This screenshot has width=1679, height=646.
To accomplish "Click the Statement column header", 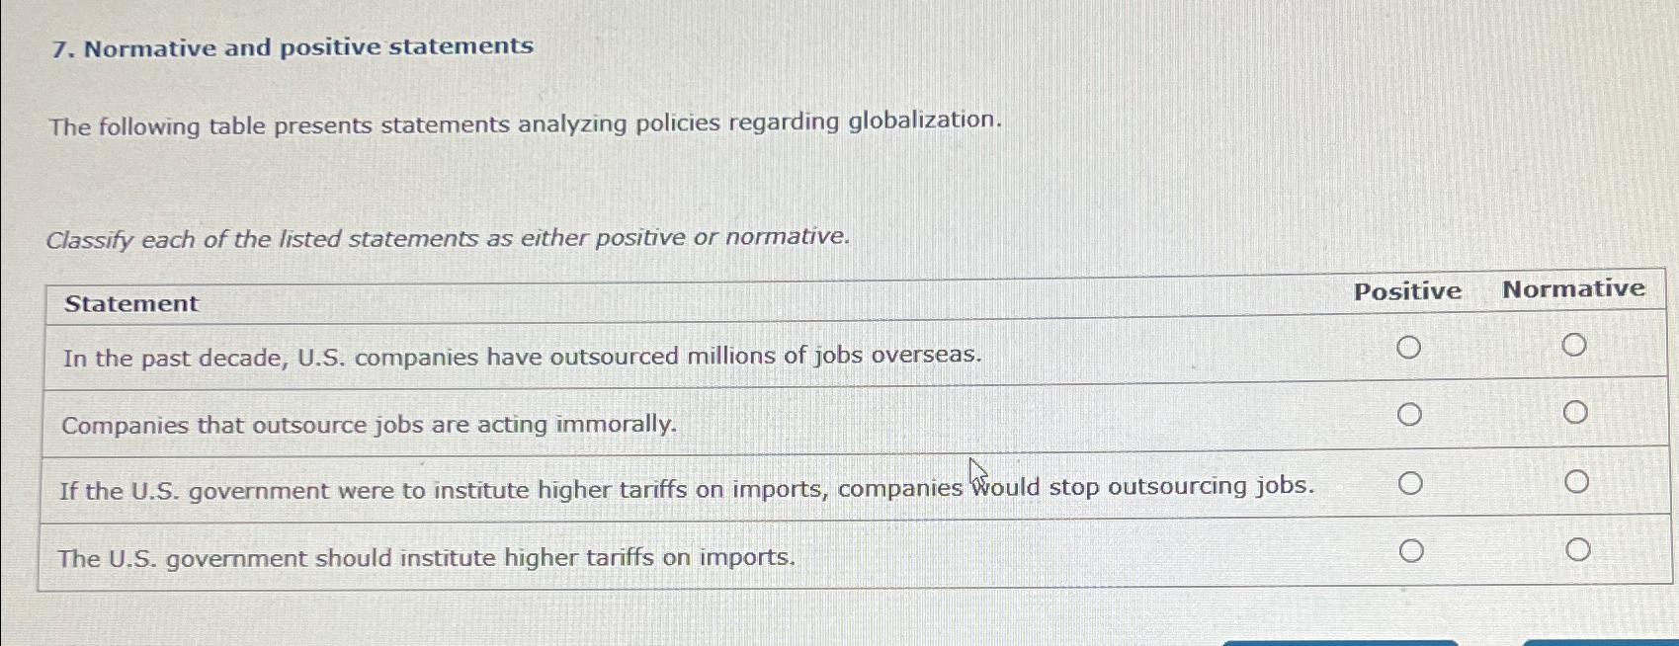I will click(x=129, y=304).
